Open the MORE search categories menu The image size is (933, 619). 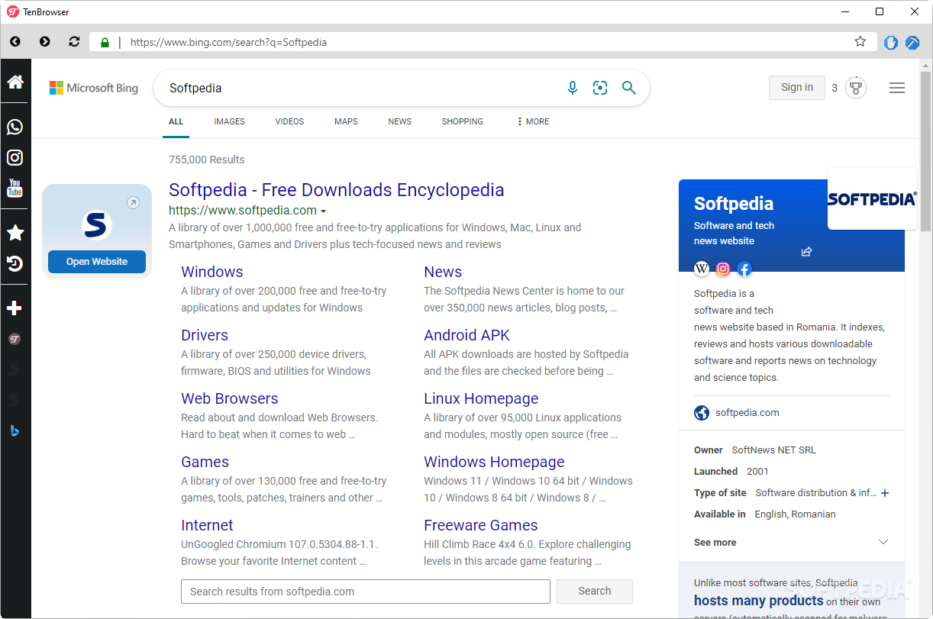533,121
